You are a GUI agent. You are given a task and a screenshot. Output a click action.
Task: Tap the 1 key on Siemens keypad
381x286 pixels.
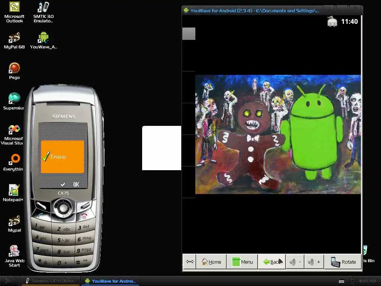pos(41,227)
